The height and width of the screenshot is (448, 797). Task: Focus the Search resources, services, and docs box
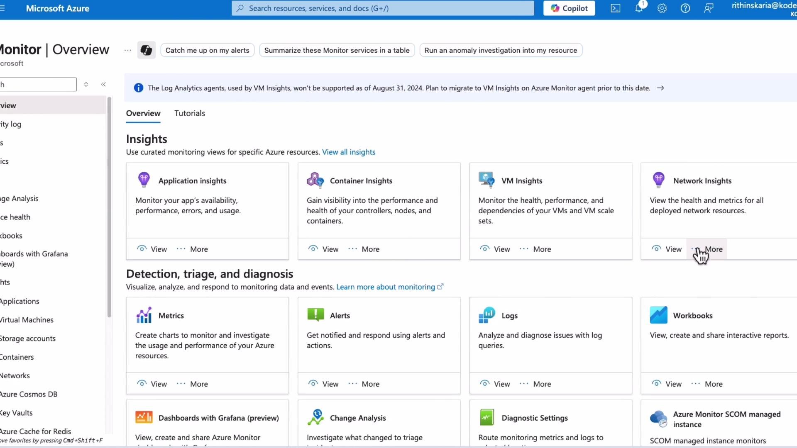[383, 8]
